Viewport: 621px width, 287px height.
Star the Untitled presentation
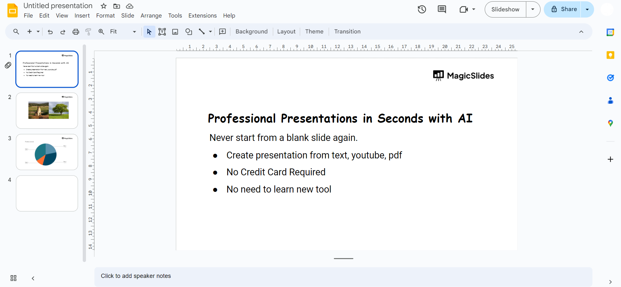104,6
